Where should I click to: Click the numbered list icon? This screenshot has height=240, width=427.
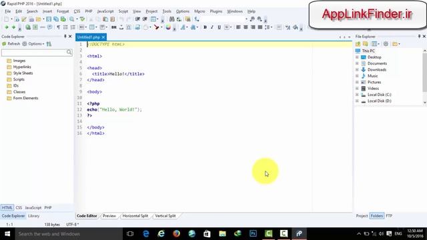[x=73, y=27]
